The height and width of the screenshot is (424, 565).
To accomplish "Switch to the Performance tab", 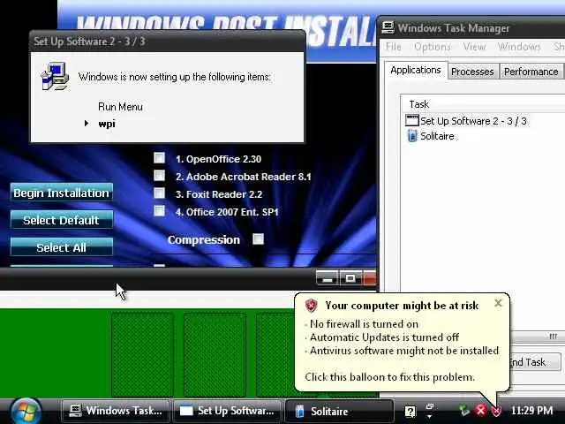I will click(531, 72).
